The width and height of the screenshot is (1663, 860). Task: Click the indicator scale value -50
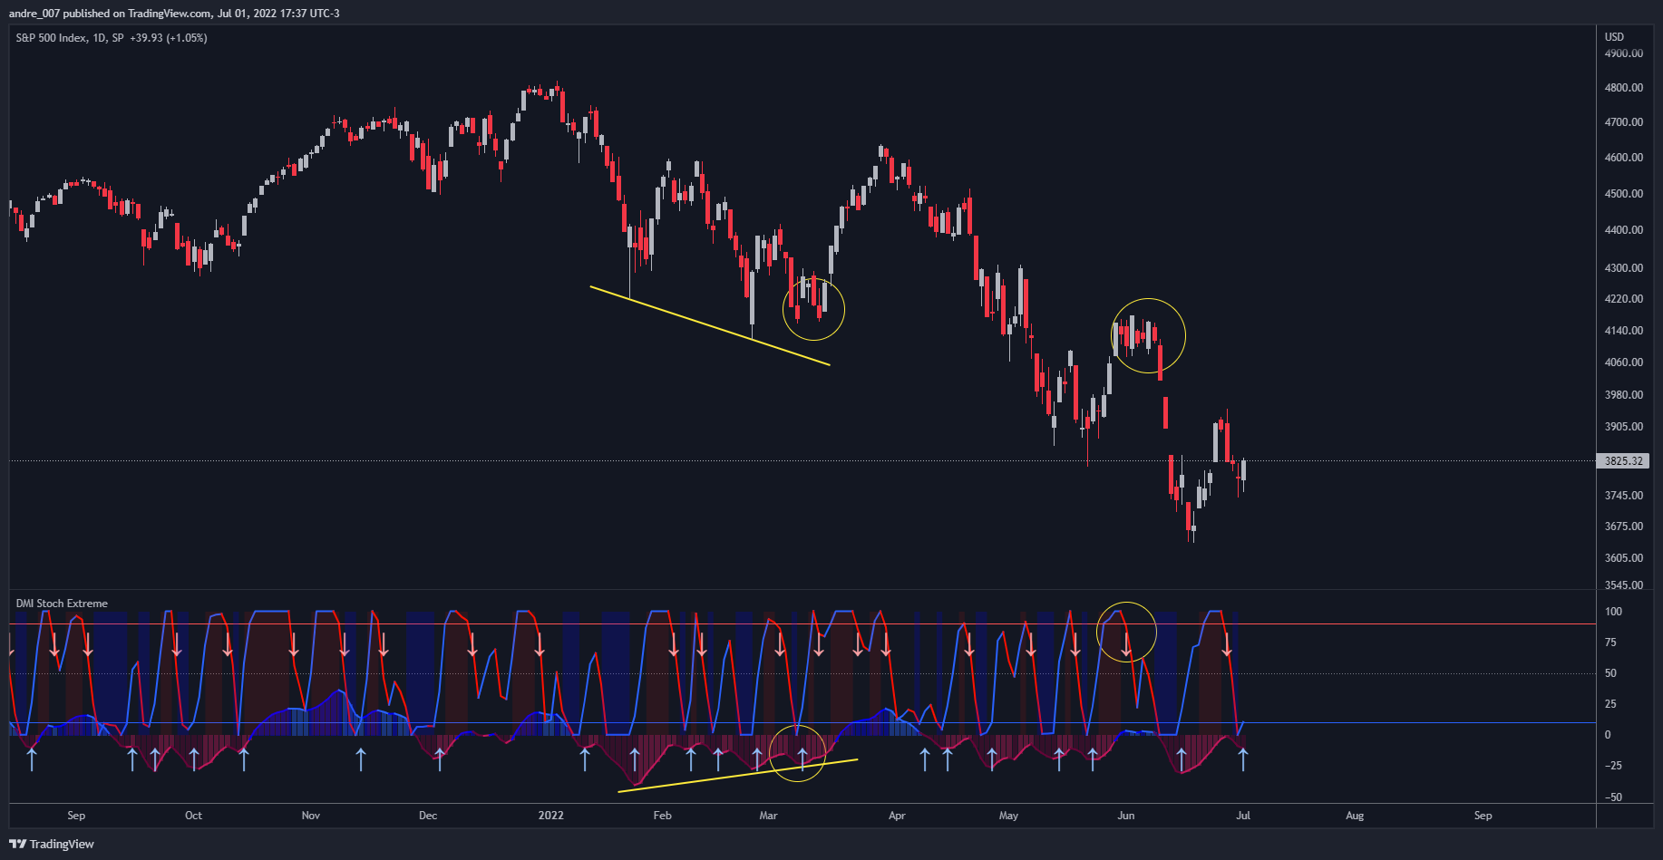pos(1612,797)
